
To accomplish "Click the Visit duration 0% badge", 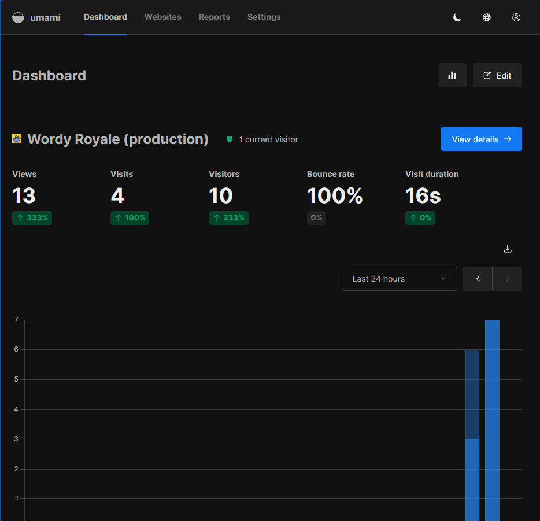I will [x=420, y=217].
